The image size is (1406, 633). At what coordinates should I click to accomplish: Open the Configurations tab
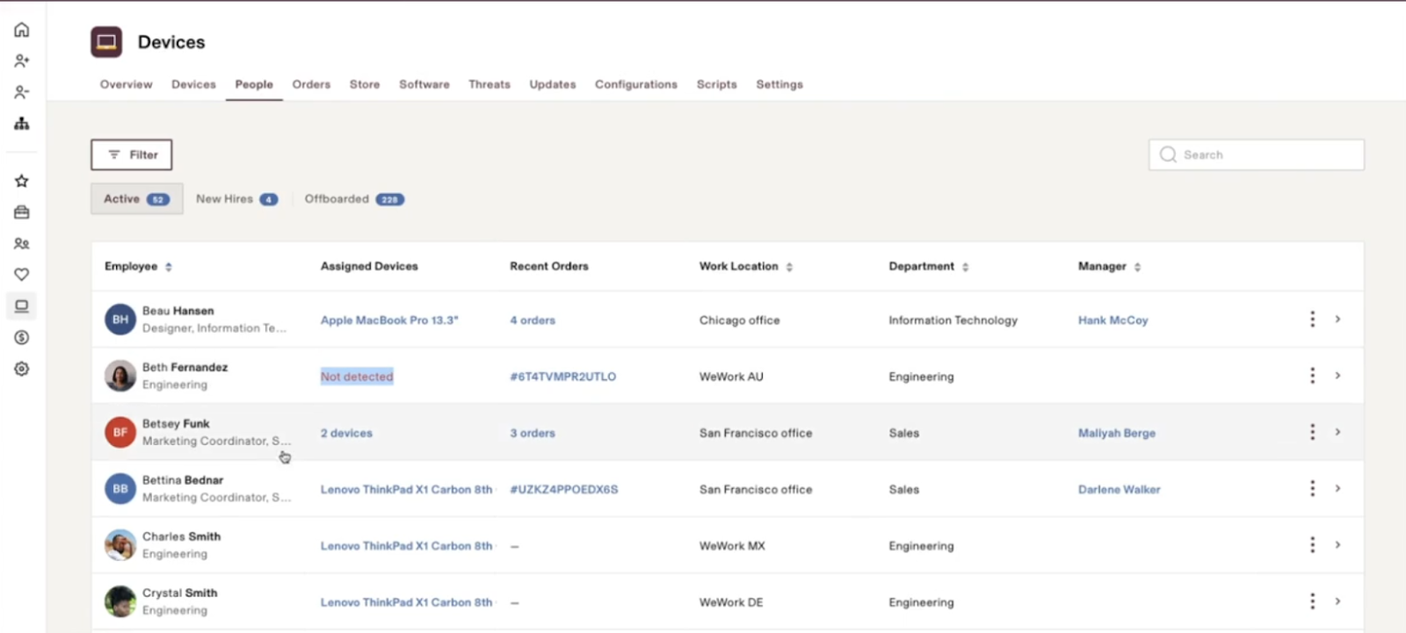[x=635, y=84]
